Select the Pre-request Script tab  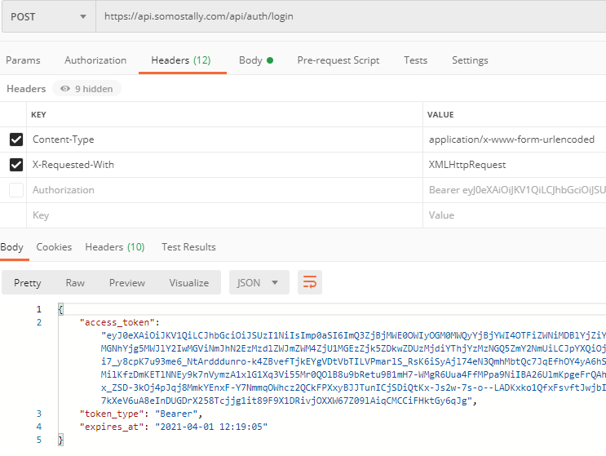pyautogui.click(x=338, y=60)
